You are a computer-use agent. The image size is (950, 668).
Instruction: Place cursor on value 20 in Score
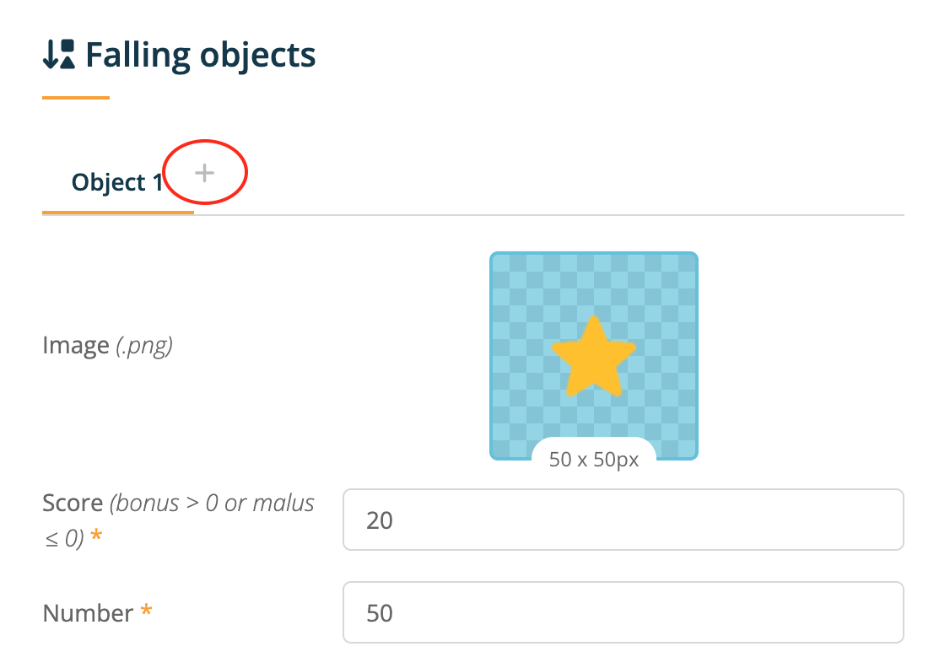pyautogui.click(x=380, y=520)
